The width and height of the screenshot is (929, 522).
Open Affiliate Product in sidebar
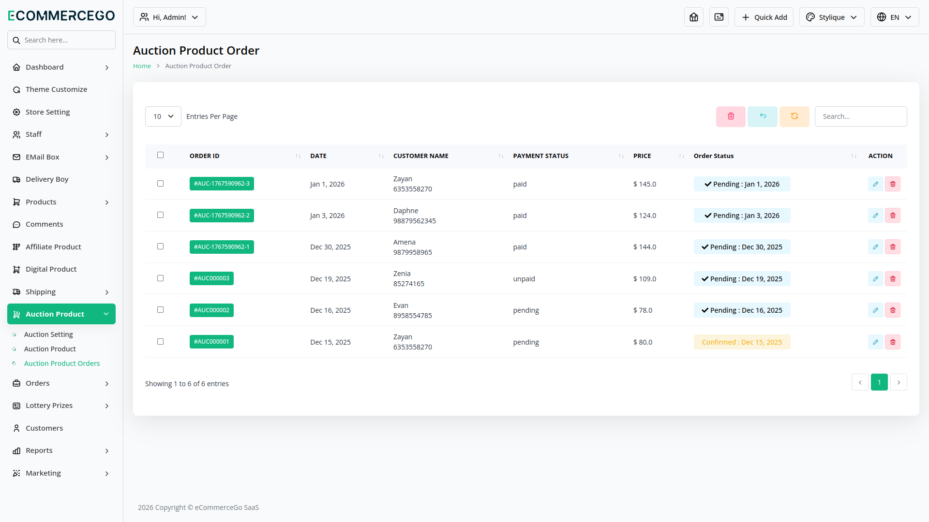point(61,247)
